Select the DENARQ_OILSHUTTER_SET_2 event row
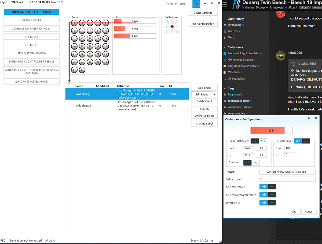The width and height of the screenshot is (322, 244). tap(127, 106)
